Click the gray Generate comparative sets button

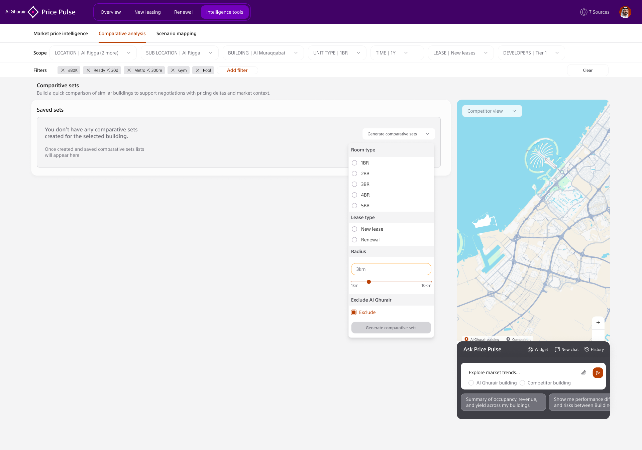pos(391,328)
